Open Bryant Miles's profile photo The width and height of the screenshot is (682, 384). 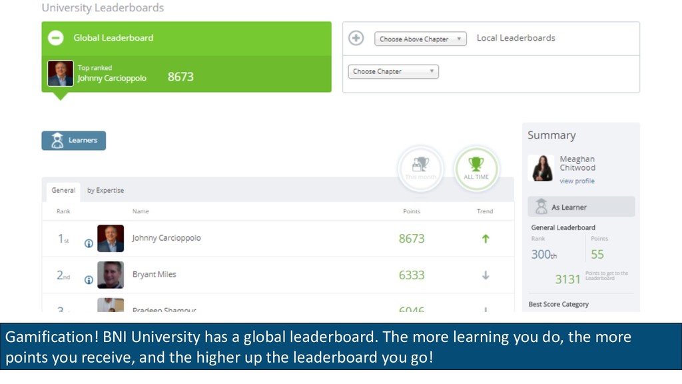coord(111,275)
